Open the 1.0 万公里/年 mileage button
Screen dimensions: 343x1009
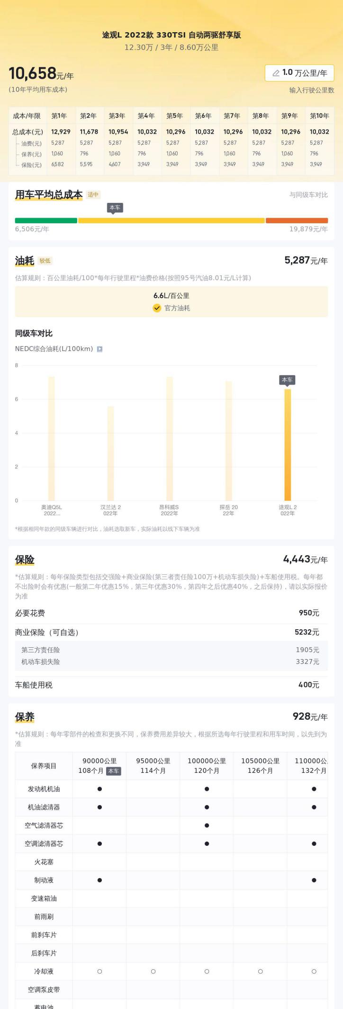[x=299, y=73]
